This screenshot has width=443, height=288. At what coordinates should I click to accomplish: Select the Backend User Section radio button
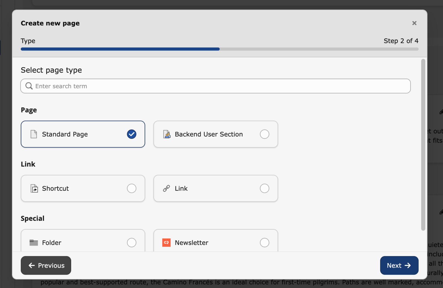click(x=264, y=134)
